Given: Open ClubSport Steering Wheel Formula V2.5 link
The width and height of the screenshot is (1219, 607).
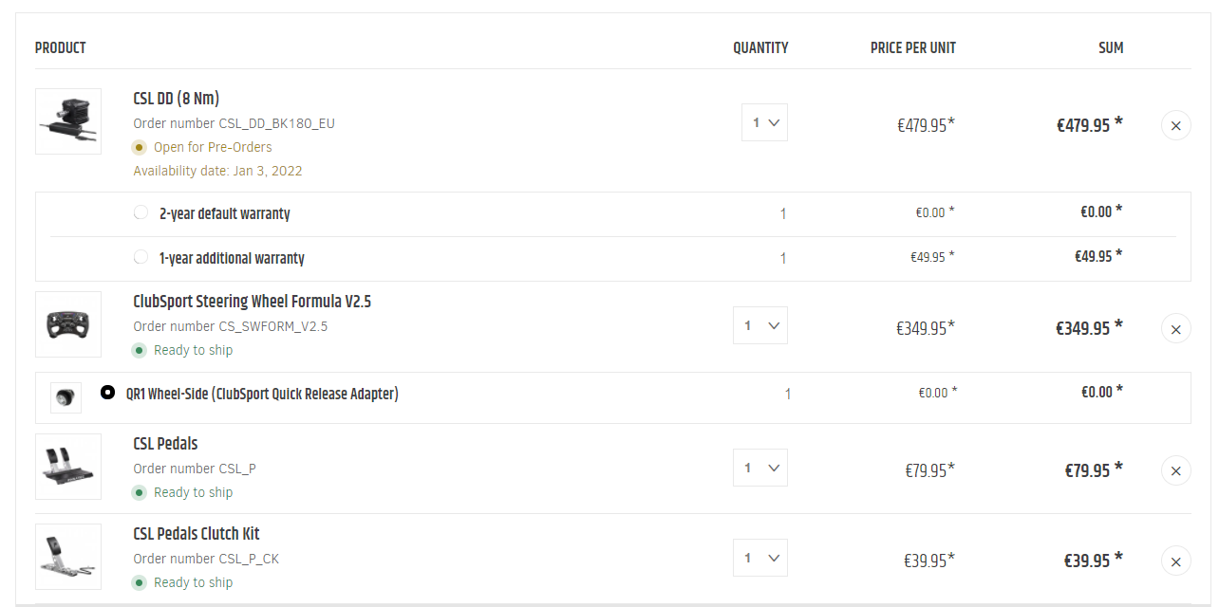Looking at the screenshot, I should click(252, 302).
